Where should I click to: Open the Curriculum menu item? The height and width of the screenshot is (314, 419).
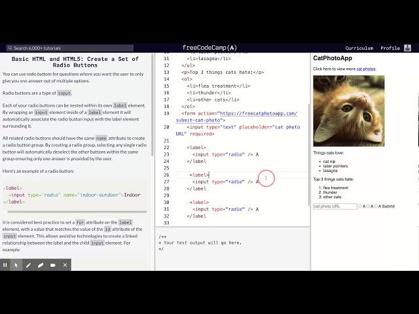[359, 48]
